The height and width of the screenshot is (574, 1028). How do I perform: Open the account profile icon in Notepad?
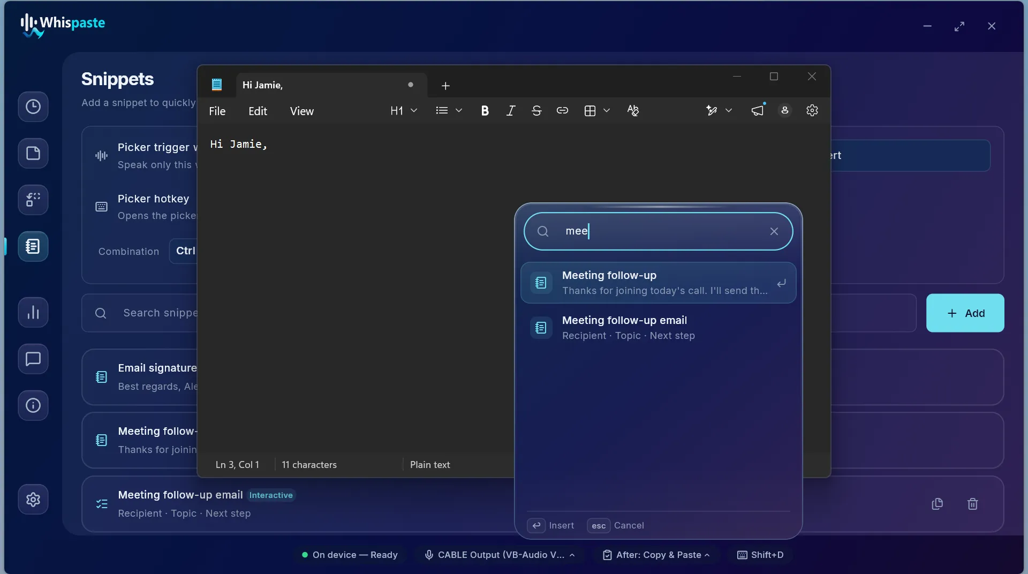coord(785,110)
